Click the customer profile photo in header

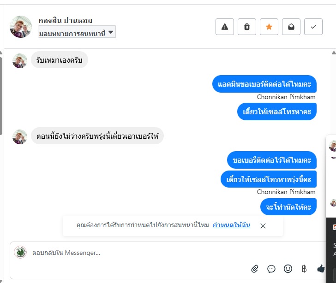(21, 27)
